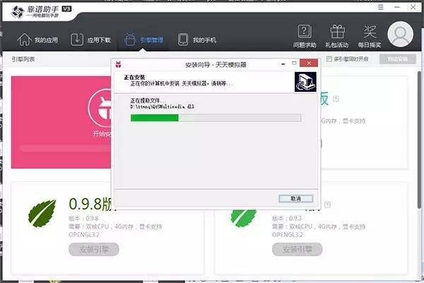Open the 礼包活动 gift icon
Viewport: 424px width, 283px height.
click(337, 36)
